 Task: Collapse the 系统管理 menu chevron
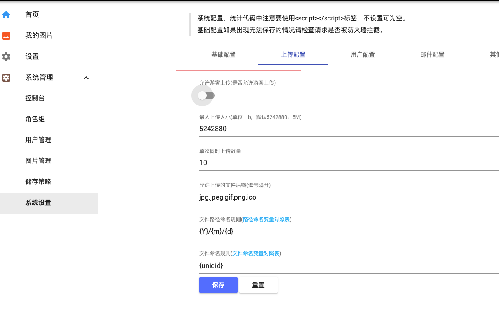pos(86,78)
